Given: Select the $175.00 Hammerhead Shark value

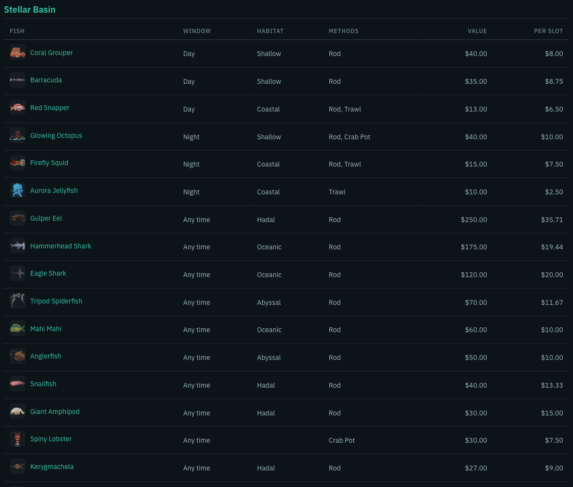Looking at the screenshot, I should pyautogui.click(x=474, y=247).
